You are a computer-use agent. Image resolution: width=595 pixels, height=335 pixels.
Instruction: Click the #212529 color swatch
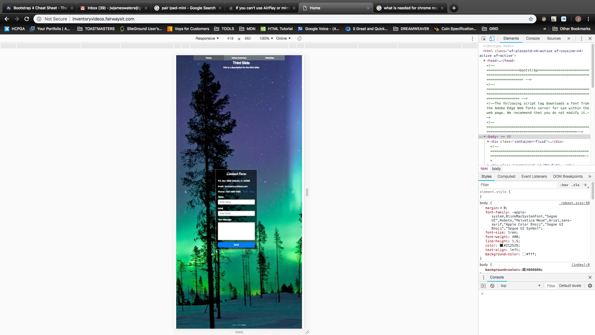click(501, 245)
